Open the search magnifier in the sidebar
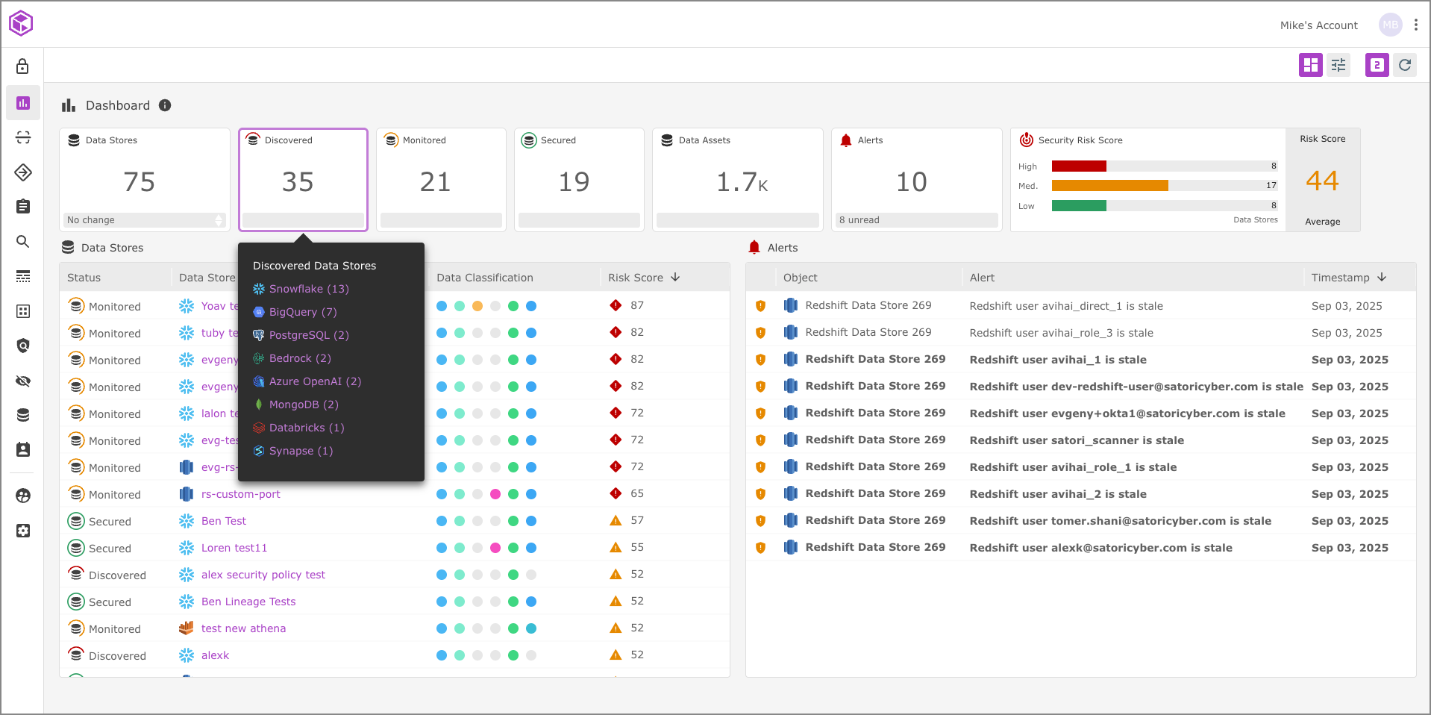 (x=23, y=241)
